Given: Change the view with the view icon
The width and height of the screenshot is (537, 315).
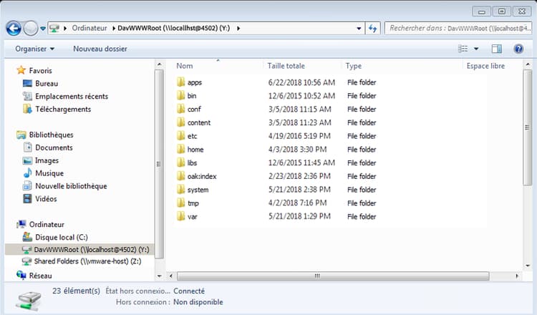Looking at the screenshot, I should (x=463, y=49).
